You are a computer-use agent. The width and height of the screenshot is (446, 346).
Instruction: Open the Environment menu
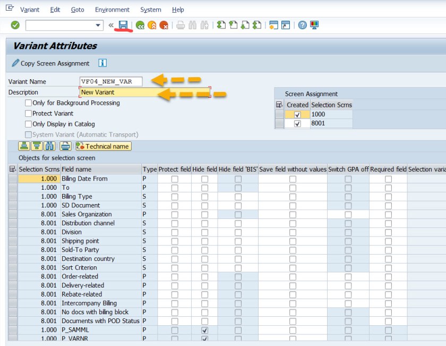click(x=112, y=10)
